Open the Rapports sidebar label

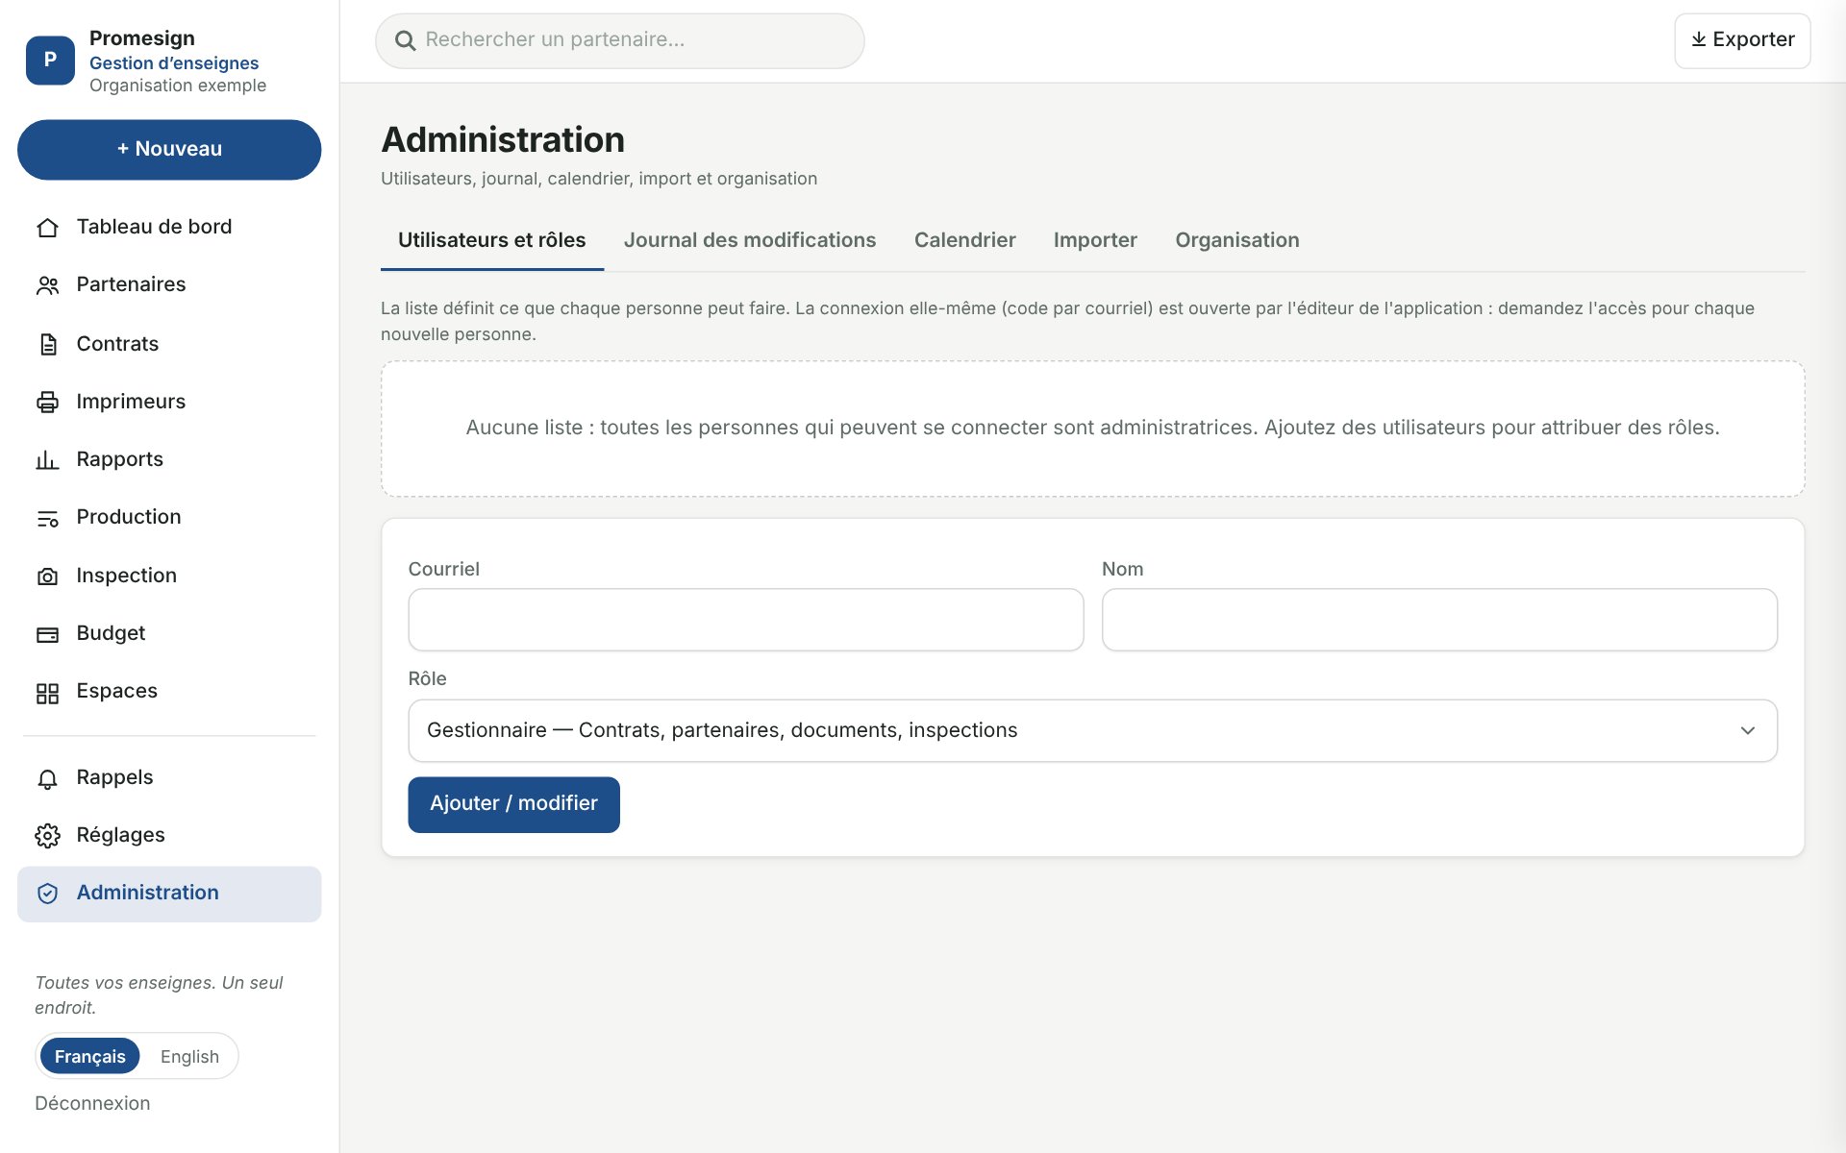pyautogui.click(x=119, y=459)
